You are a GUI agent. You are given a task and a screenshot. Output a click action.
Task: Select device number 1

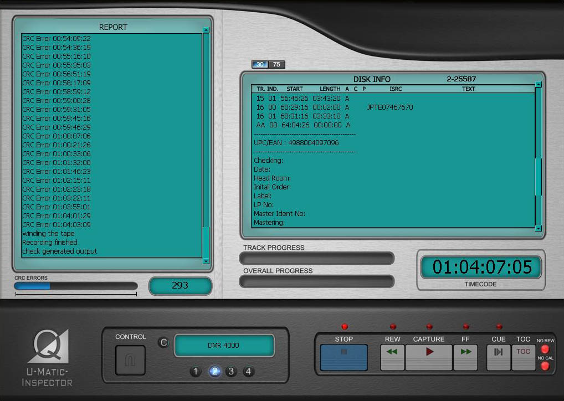tap(195, 372)
